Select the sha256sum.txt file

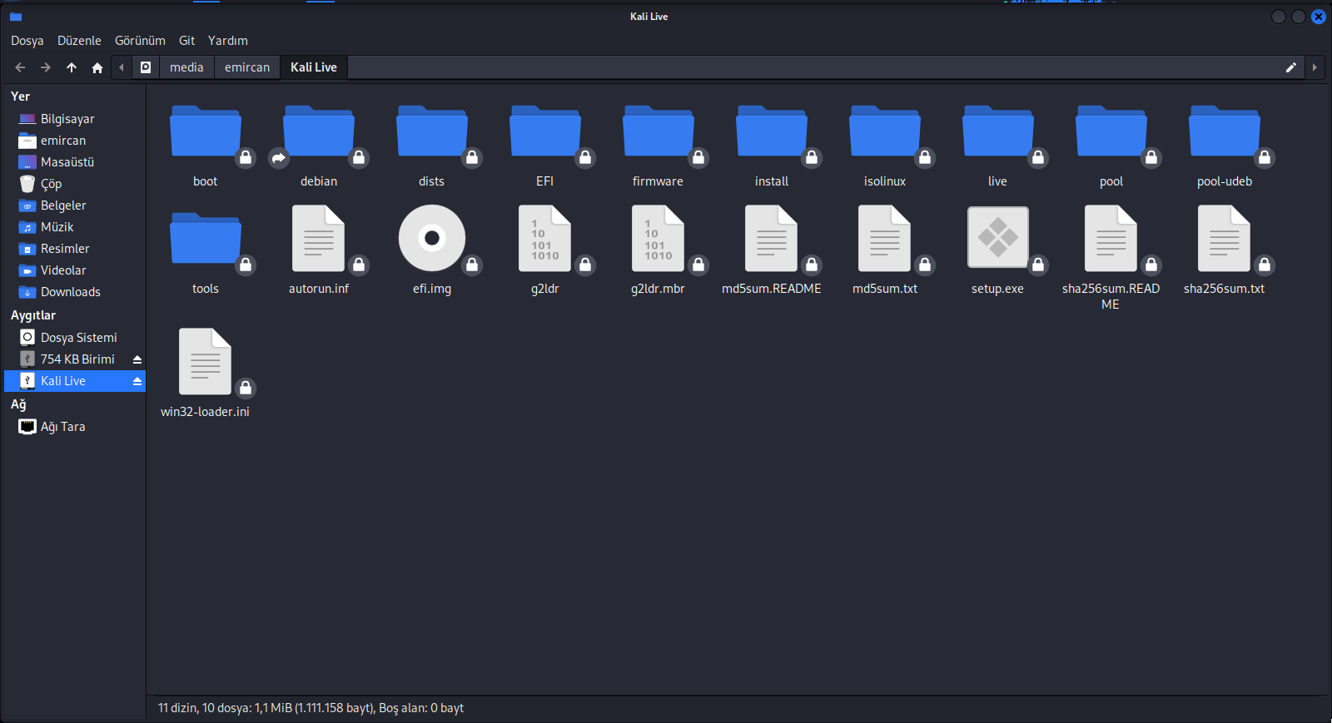pos(1225,239)
